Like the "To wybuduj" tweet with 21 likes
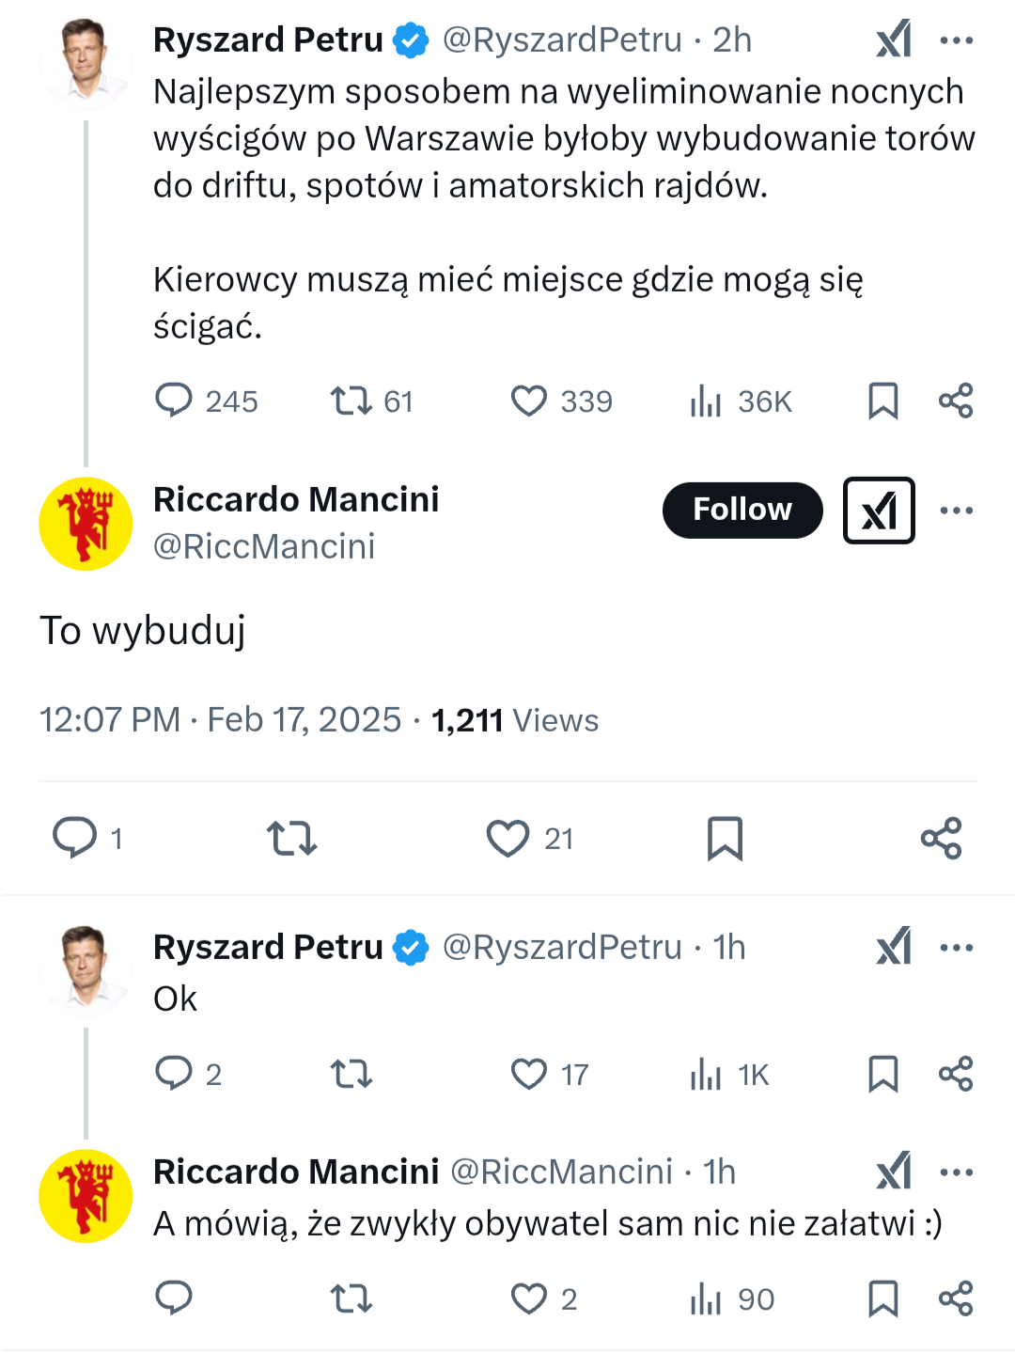Viewport: 1015px width, 1353px height. point(508,838)
